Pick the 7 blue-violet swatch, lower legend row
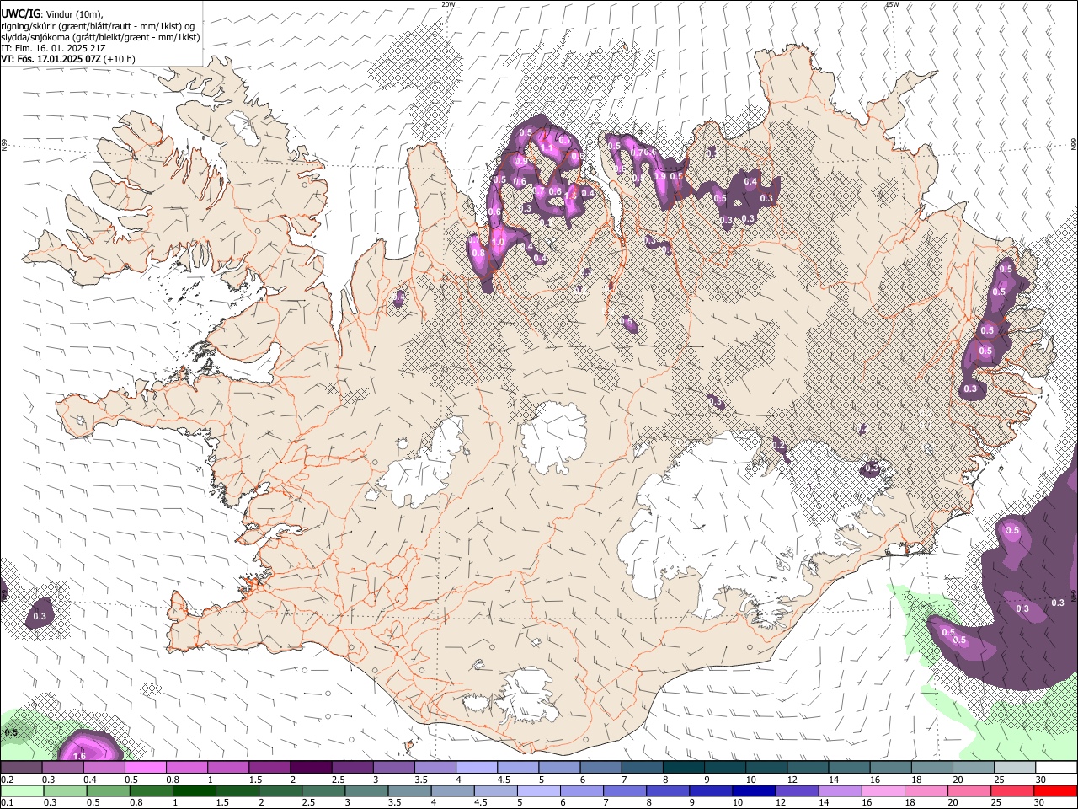1078x809 pixels. (x=625, y=791)
